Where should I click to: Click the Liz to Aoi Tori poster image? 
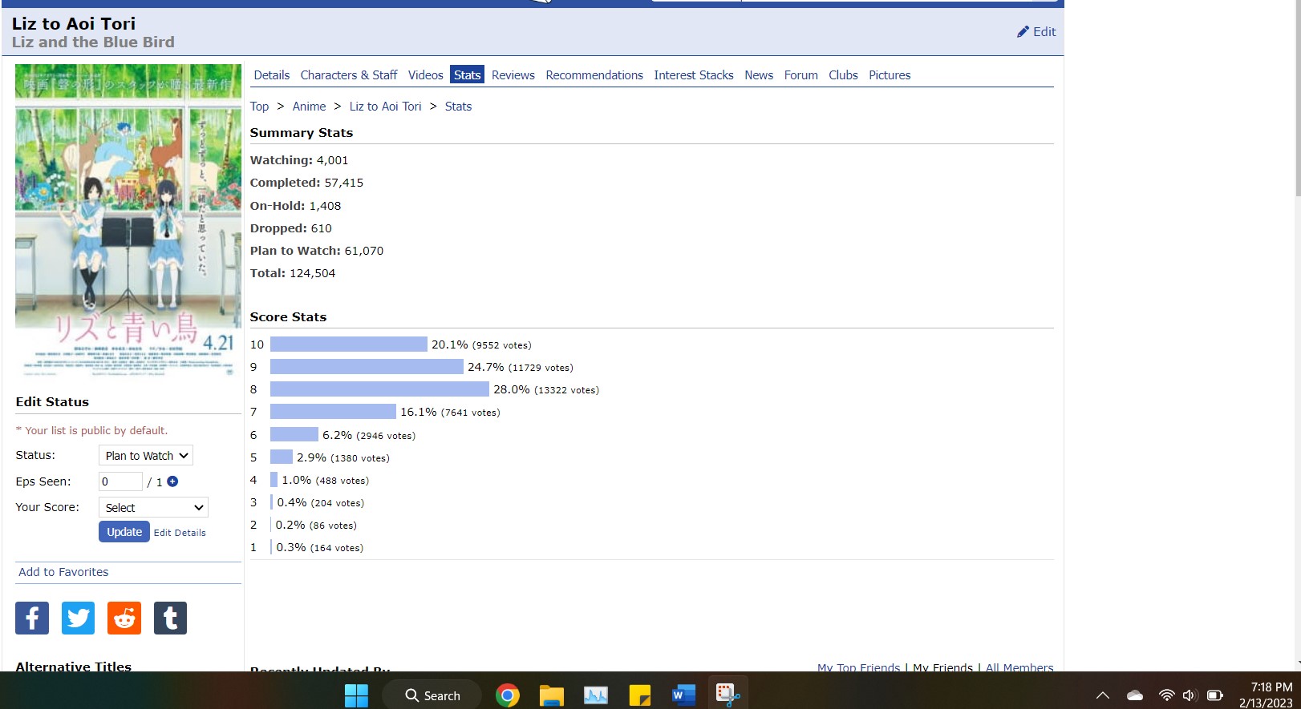pos(128,220)
